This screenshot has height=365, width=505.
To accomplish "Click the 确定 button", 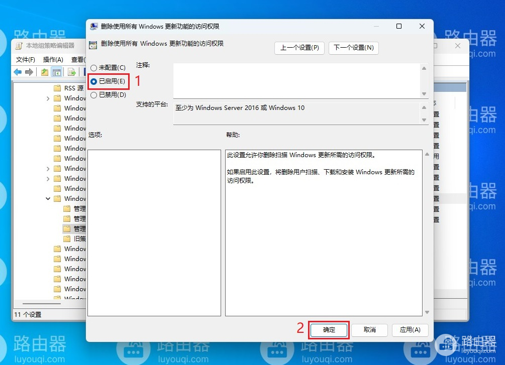I will click(x=329, y=330).
